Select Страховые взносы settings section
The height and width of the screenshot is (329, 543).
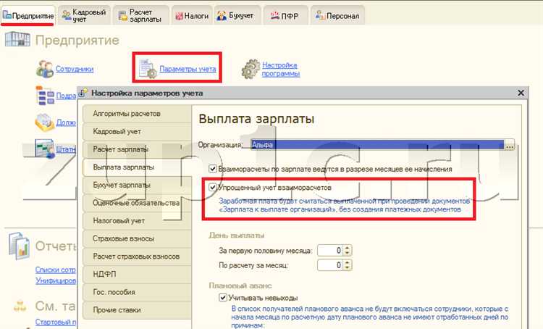[x=137, y=238]
